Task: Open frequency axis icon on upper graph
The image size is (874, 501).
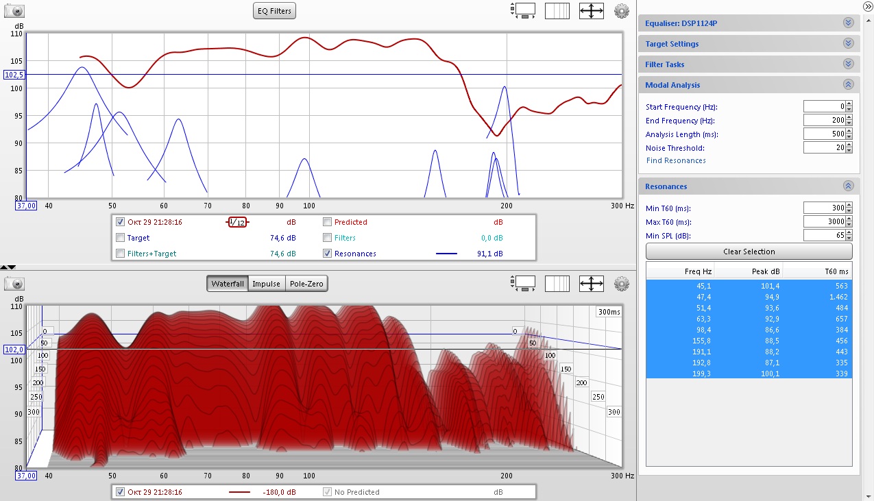Action: (x=557, y=11)
